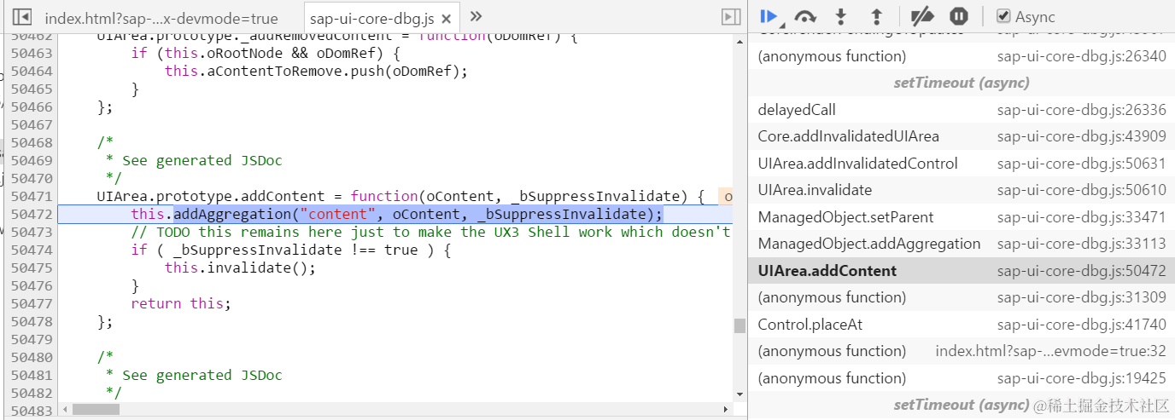This screenshot has height=420, width=1175.
Task: Open link sap-ui-core-dbg.js:43909
Action: [x=1081, y=136]
